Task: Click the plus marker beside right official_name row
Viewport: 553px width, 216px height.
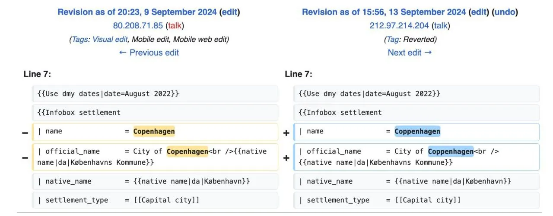Action: [286, 157]
